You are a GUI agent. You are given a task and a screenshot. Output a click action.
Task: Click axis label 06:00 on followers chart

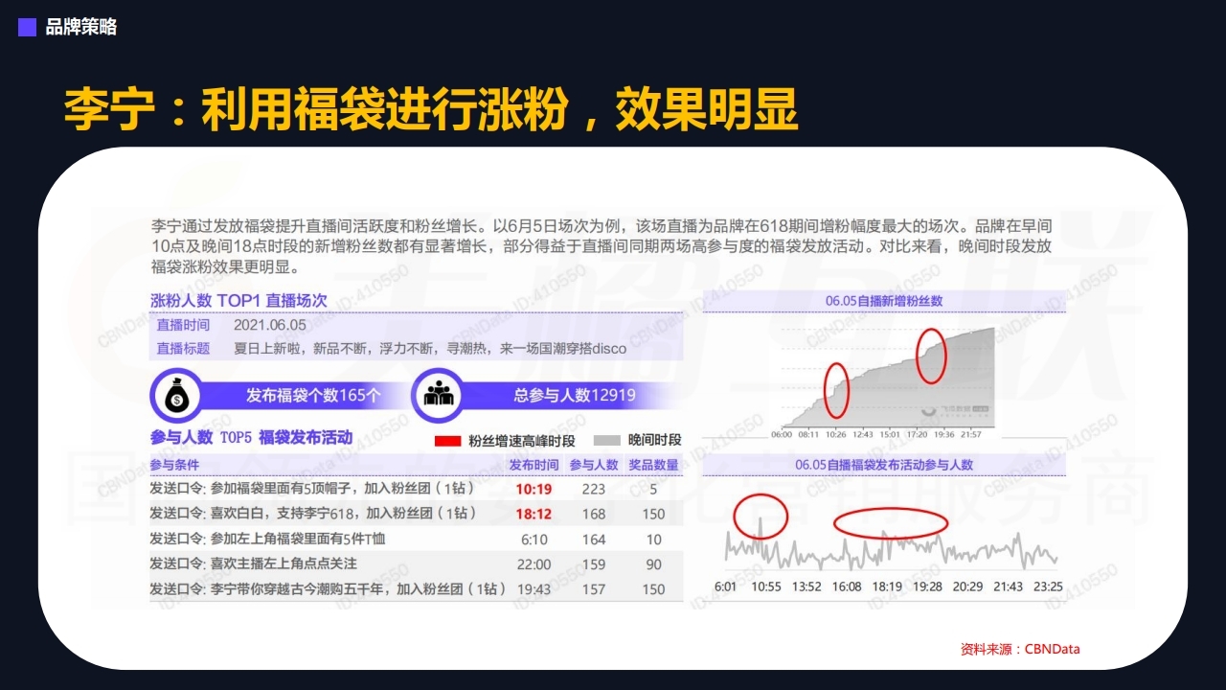tap(782, 434)
